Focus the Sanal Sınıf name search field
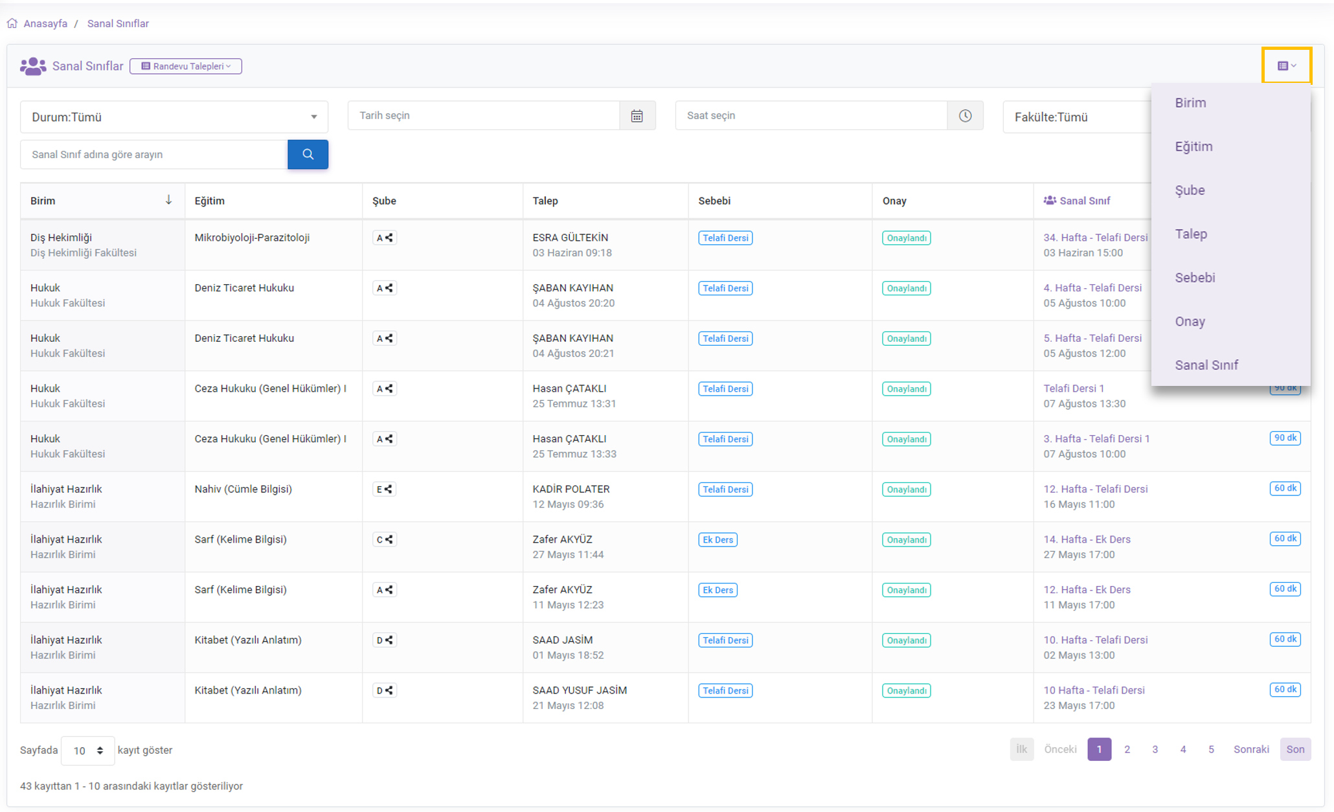 154,154
